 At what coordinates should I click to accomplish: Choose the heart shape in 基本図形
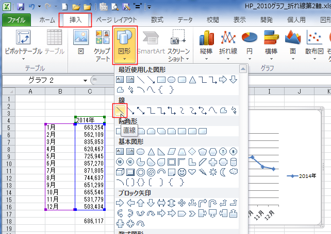point(192,171)
